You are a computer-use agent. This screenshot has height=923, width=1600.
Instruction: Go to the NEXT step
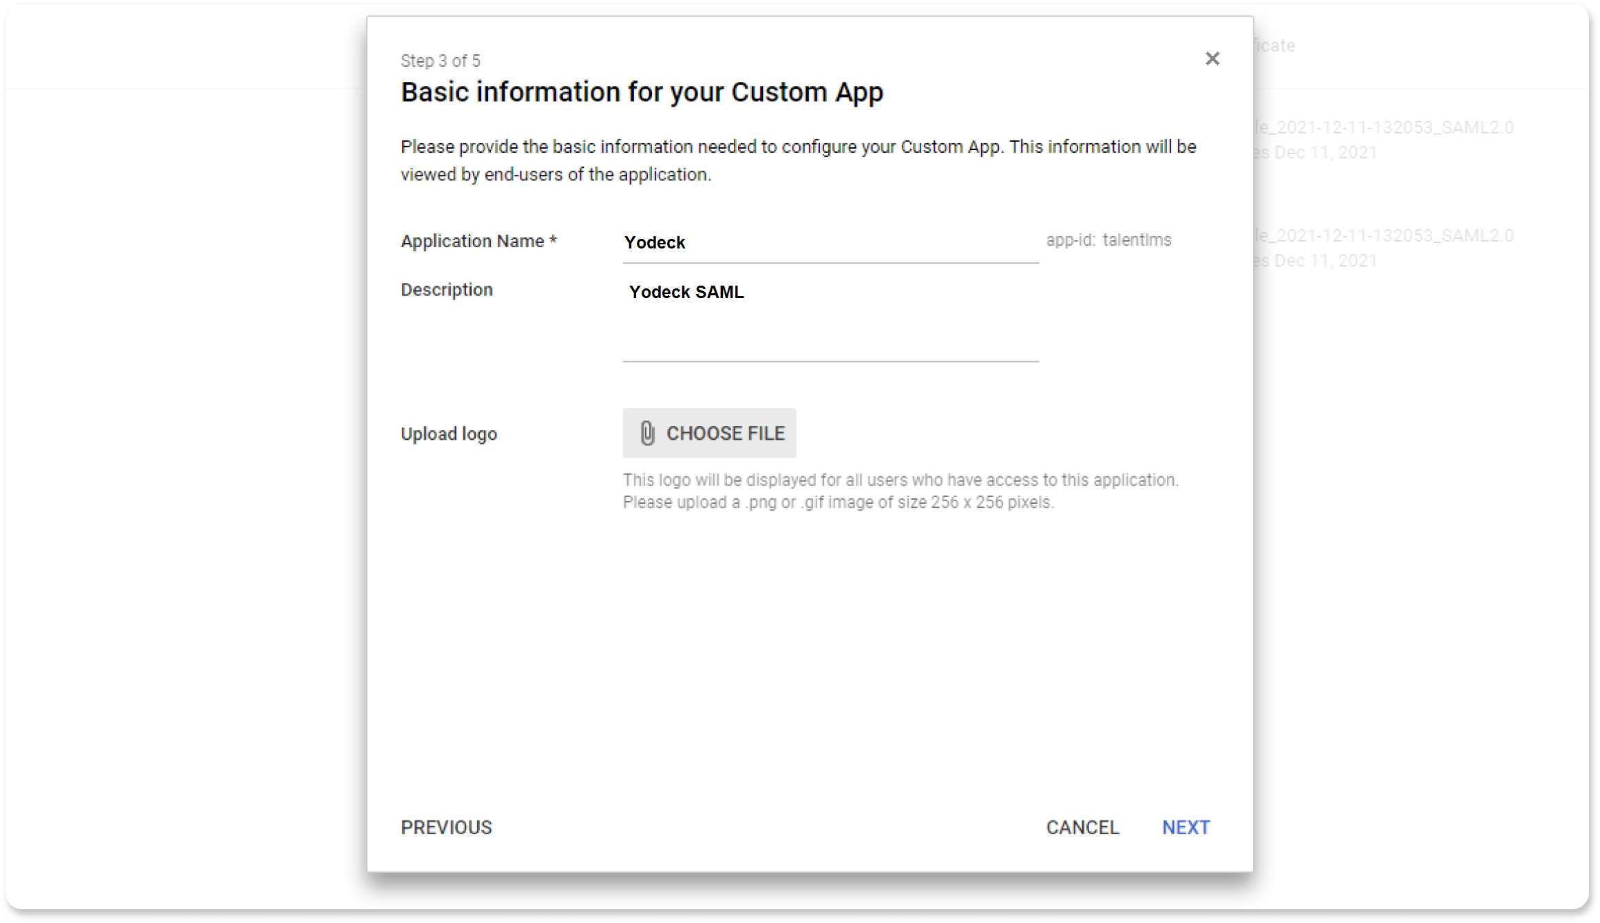pos(1186,827)
